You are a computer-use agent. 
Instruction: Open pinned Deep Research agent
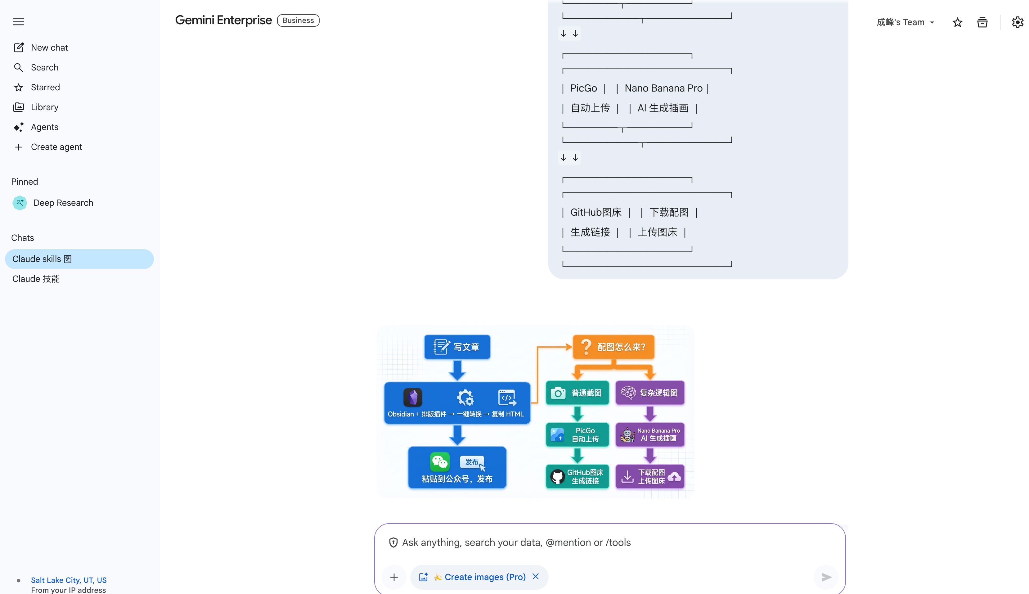[63, 203]
